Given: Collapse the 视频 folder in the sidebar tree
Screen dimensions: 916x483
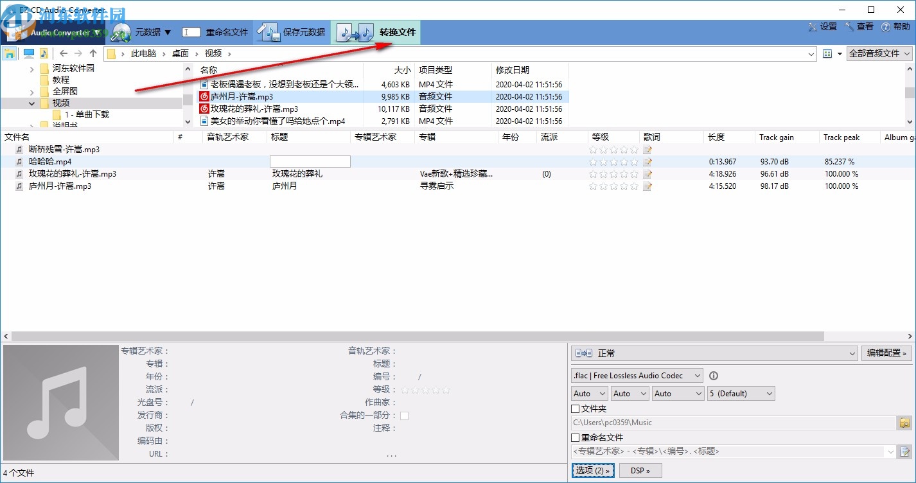Looking at the screenshot, I should (31, 102).
